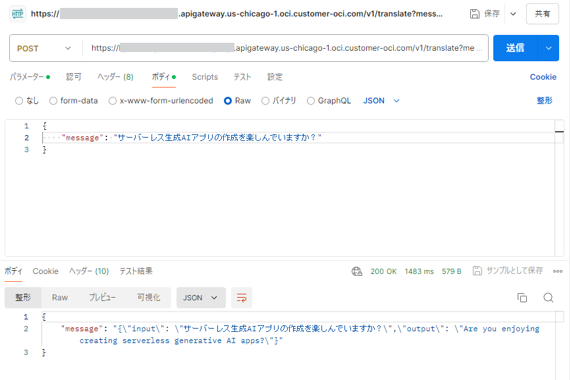Open the save options chevron
Screen dimensions: 571x380
513,14
